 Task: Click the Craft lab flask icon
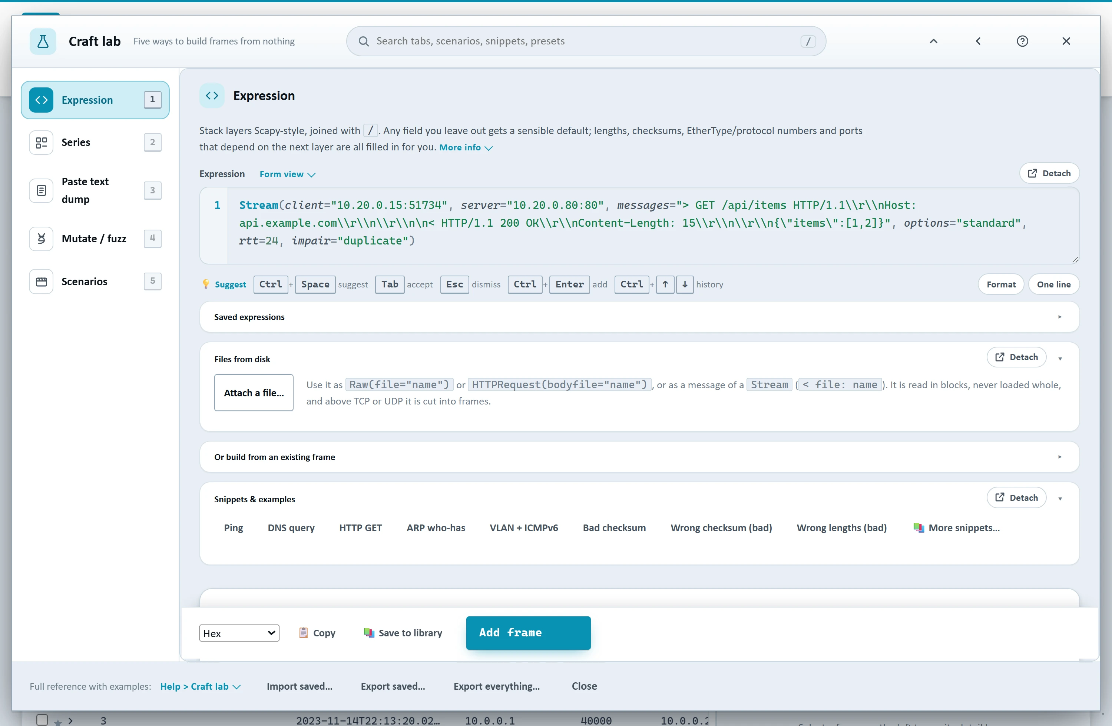pyautogui.click(x=43, y=41)
